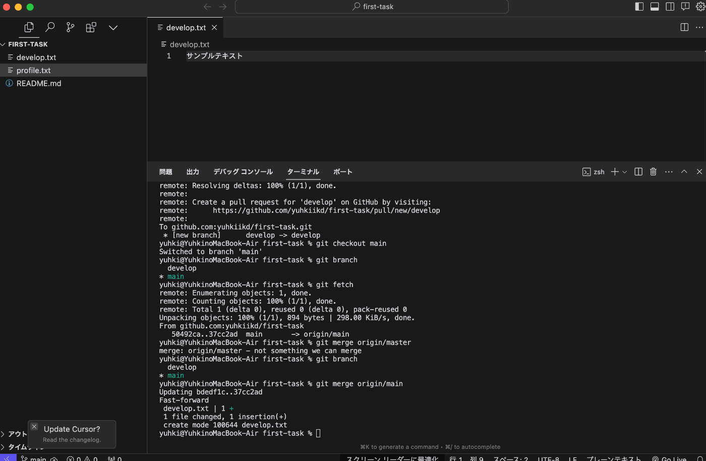
Task: Expand additional sidebar views chevron
Action: [113, 28]
